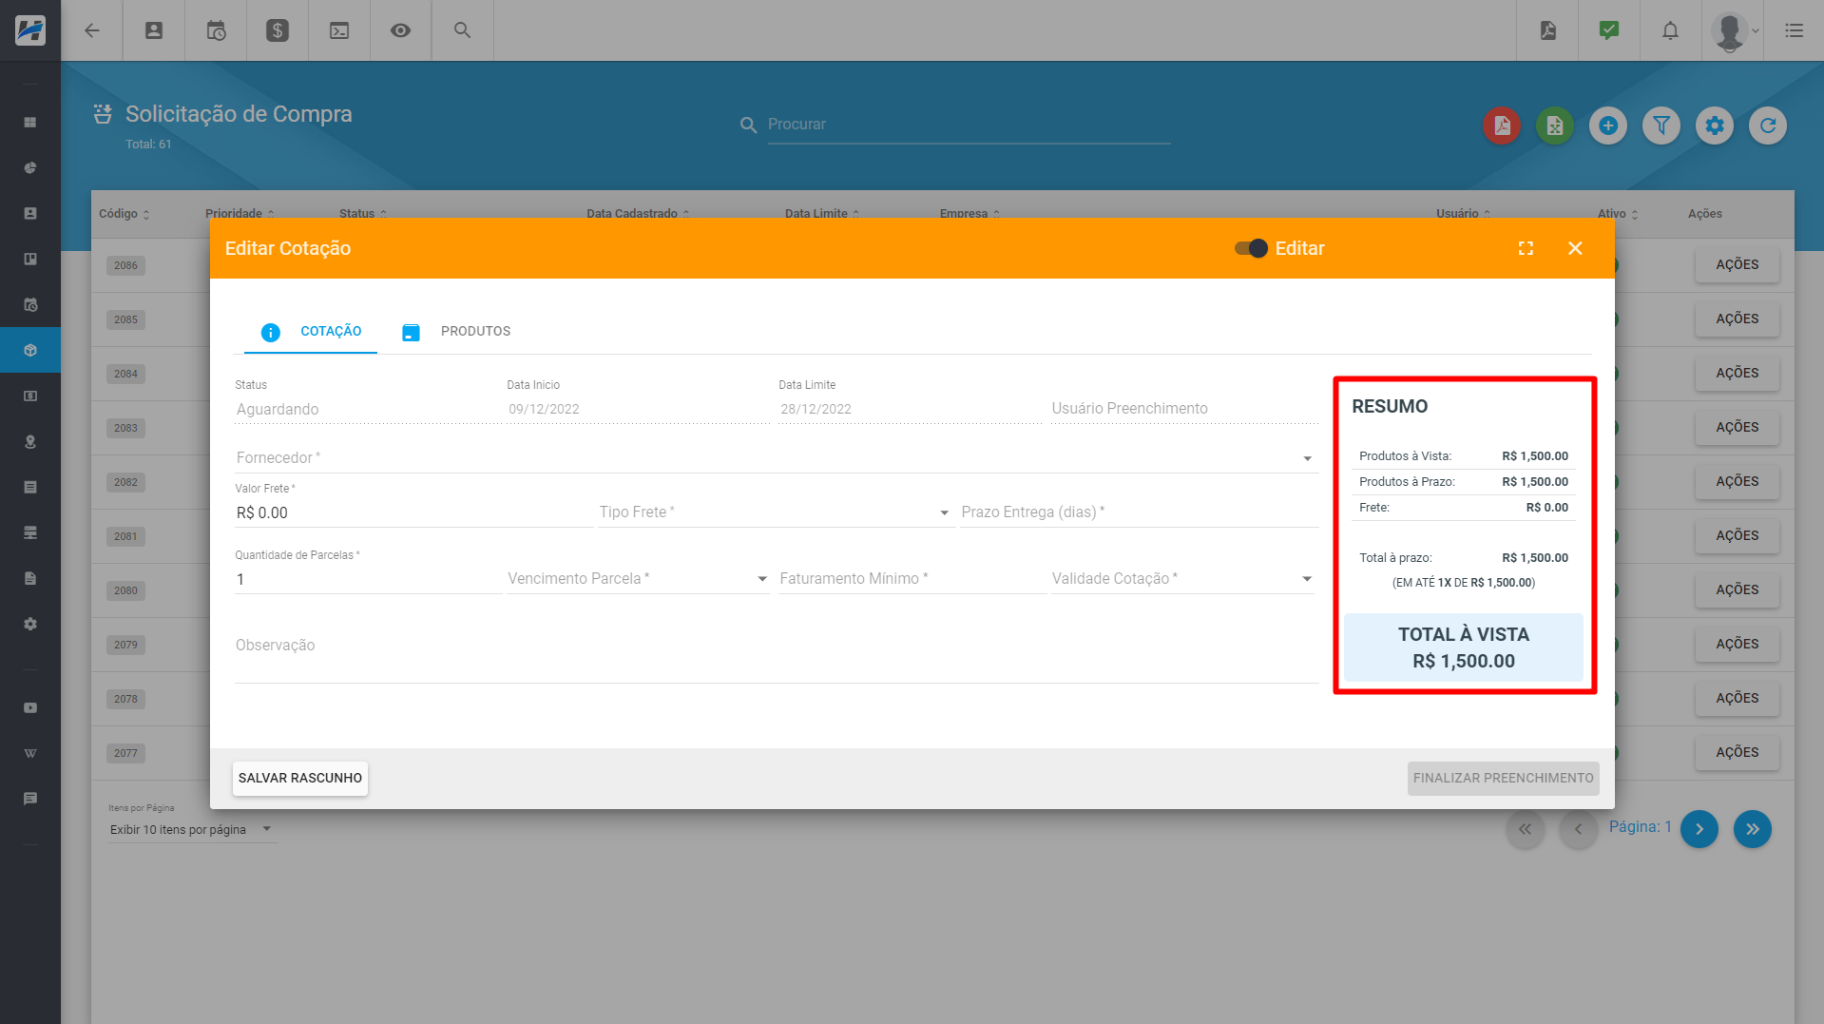The image size is (1824, 1024).
Task: Open the Fornecedor dropdown
Action: pos(775,458)
